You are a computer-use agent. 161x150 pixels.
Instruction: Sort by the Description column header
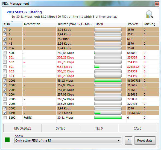click(x=39, y=24)
